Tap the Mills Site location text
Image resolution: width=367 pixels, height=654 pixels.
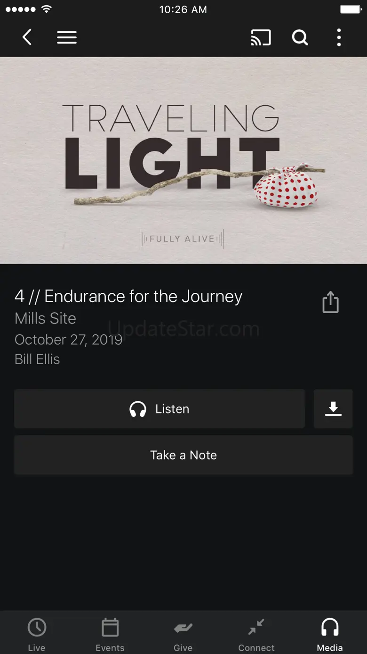(45, 318)
